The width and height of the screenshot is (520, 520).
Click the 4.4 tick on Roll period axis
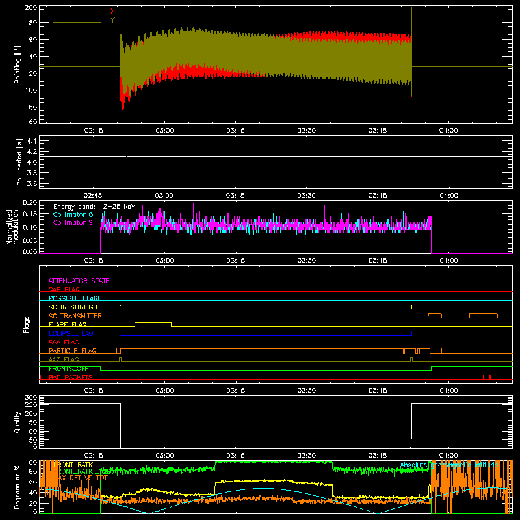tap(32, 141)
